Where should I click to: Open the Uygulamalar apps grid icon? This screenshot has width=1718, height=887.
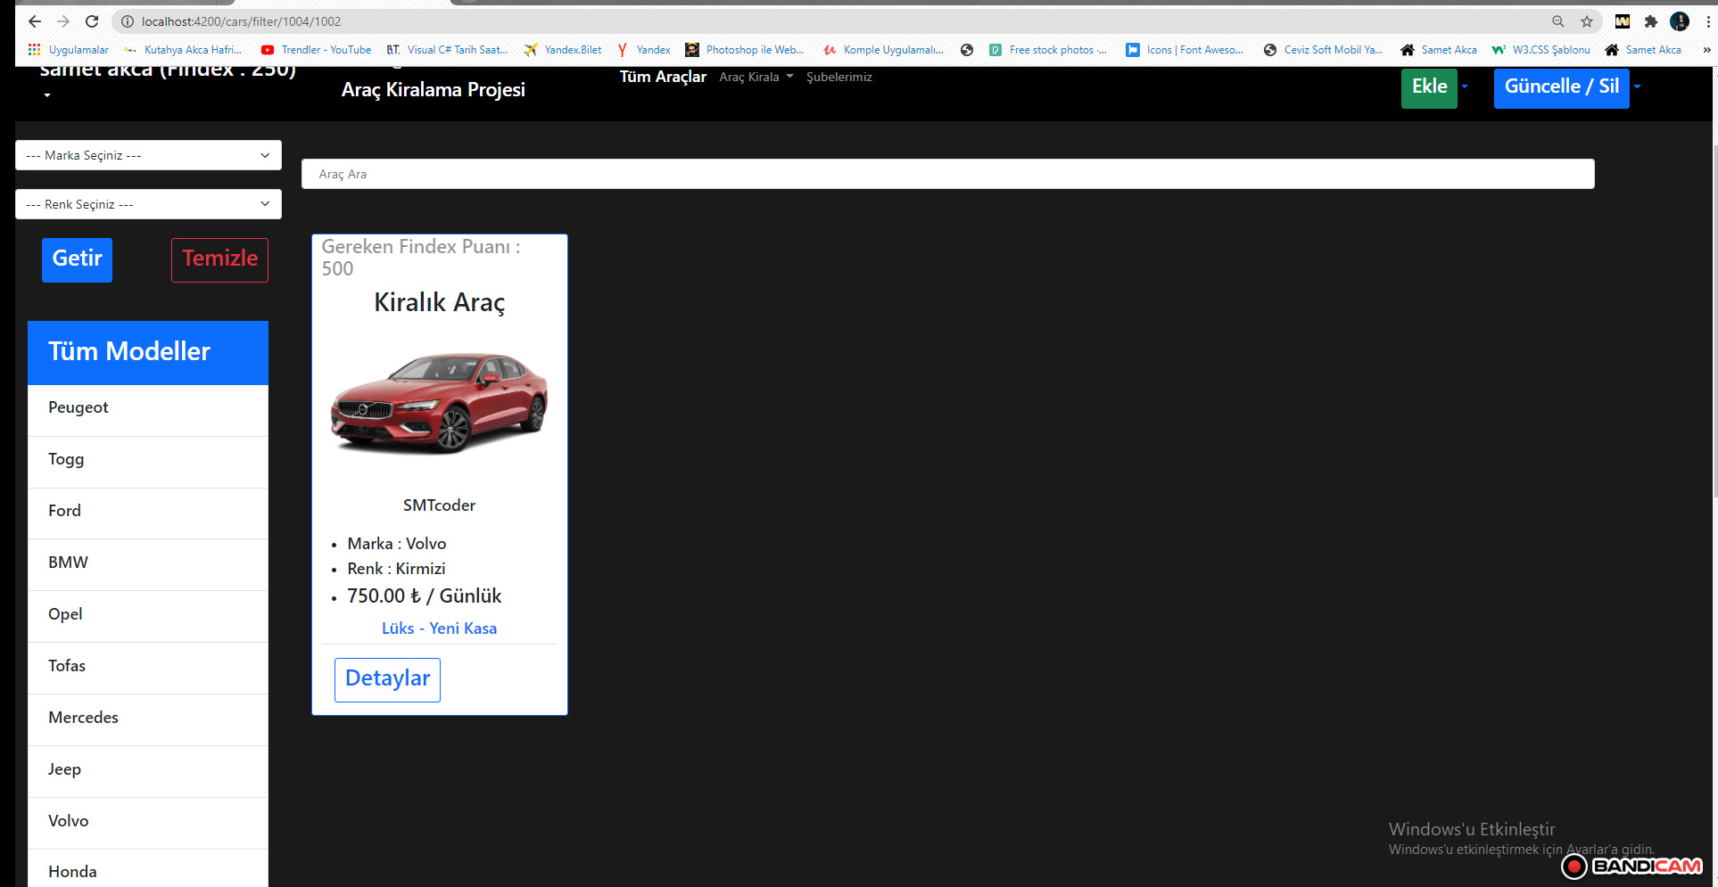click(x=34, y=49)
